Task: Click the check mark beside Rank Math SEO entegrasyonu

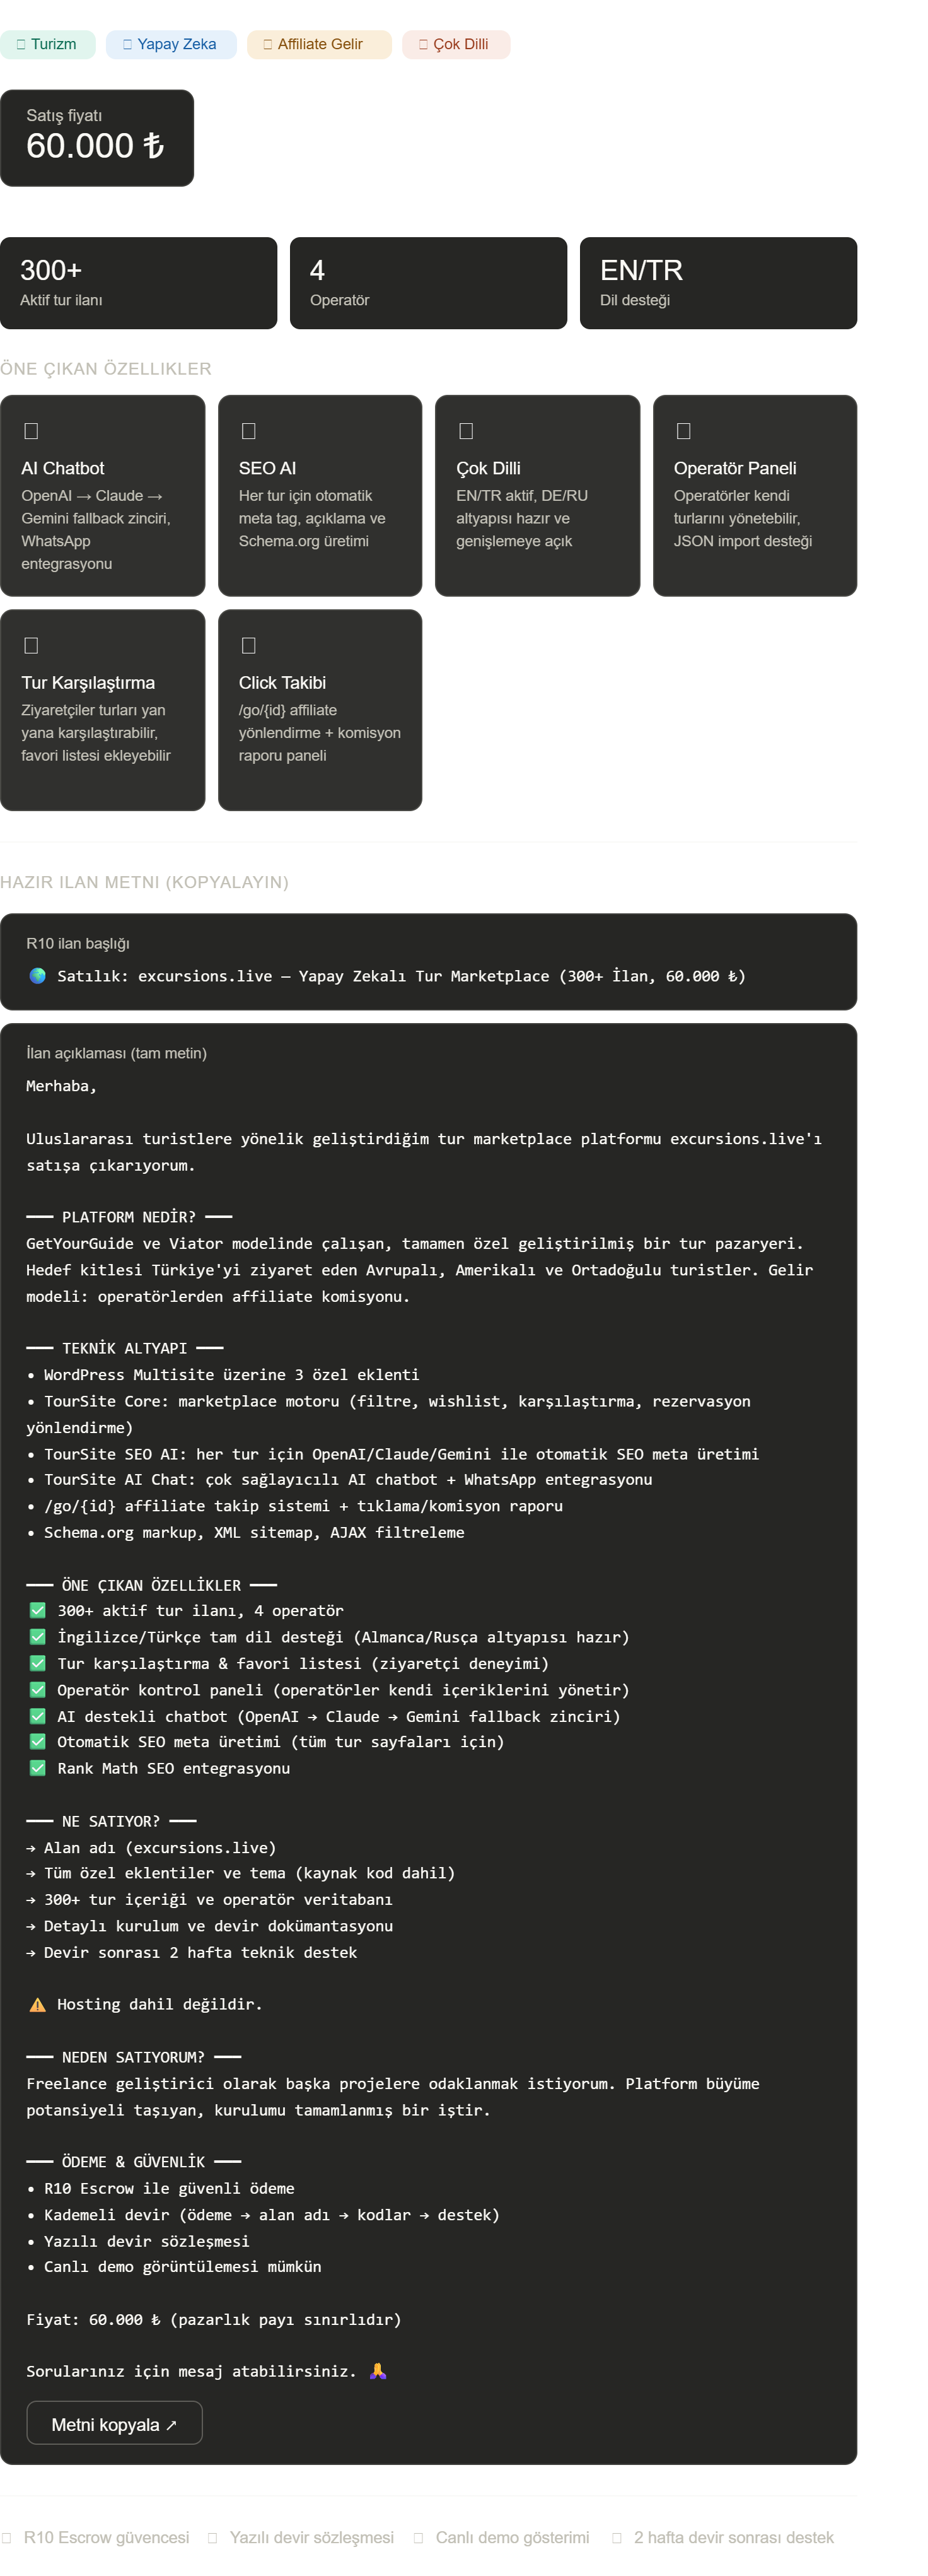Action: 38,1768
